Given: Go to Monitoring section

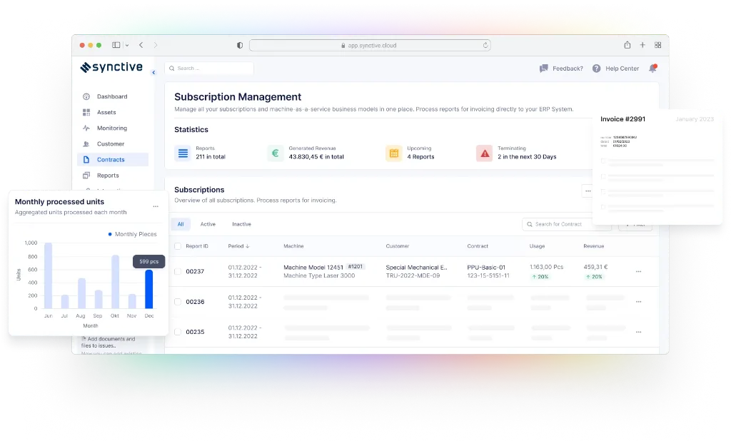Looking at the screenshot, I should [112, 128].
